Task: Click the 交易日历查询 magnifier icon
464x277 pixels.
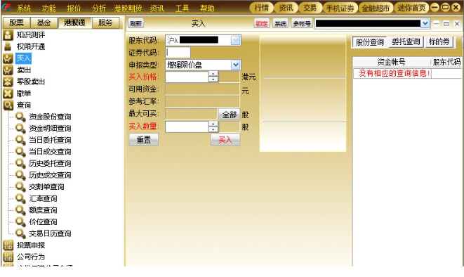Action: pyautogui.click(x=20, y=233)
